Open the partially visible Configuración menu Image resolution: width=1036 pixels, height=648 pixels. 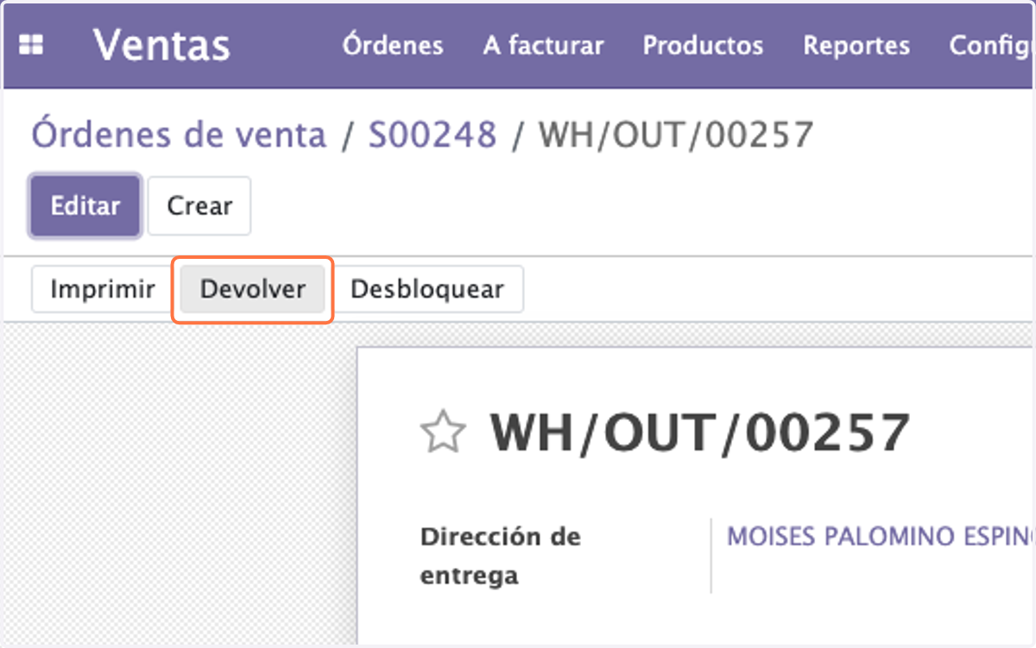pyautogui.click(x=991, y=45)
